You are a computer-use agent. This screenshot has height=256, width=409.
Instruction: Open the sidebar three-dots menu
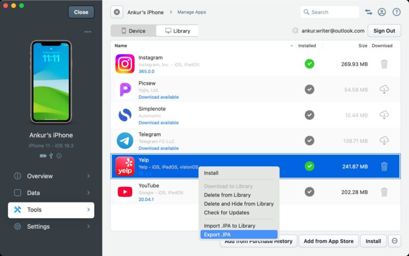click(88, 32)
